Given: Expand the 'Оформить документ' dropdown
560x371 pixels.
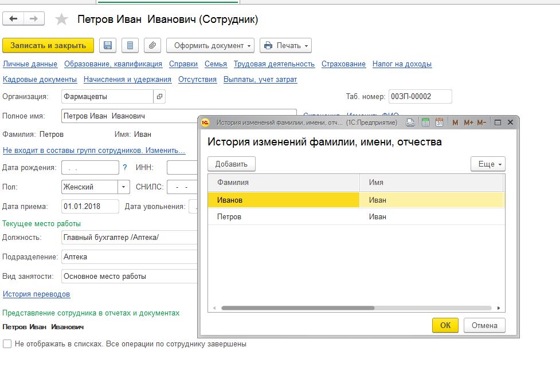Looking at the screenshot, I should point(210,45).
